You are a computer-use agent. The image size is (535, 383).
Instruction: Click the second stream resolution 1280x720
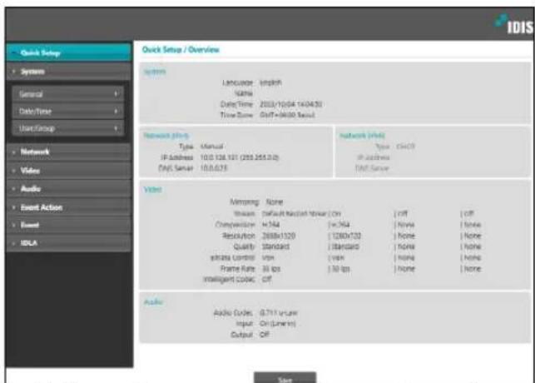click(344, 236)
